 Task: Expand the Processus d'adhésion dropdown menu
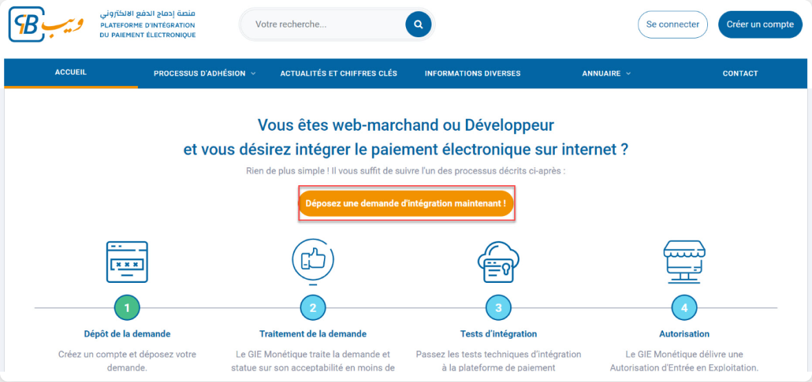(204, 74)
